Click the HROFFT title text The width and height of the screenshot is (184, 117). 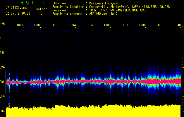30,2
